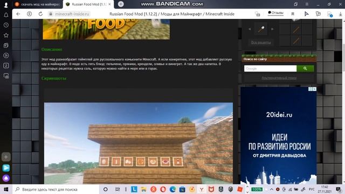Open Cortana circle on taskbar
The image size is (345, 194).
(x=106, y=189)
